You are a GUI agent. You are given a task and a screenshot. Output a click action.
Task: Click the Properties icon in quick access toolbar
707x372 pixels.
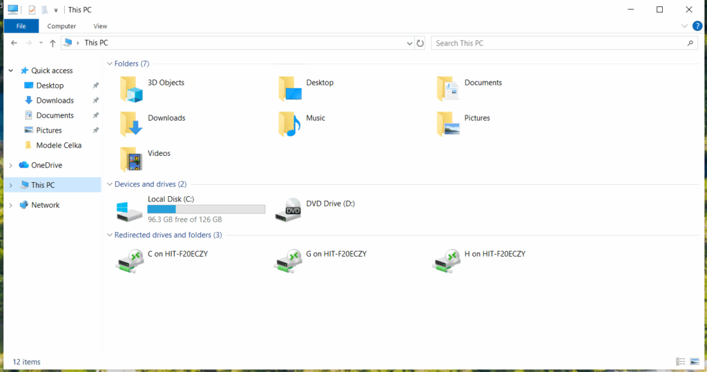(x=32, y=10)
